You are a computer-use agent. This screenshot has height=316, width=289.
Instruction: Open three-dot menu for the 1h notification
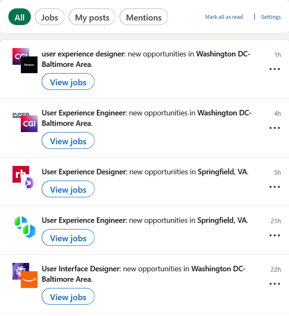274,69
